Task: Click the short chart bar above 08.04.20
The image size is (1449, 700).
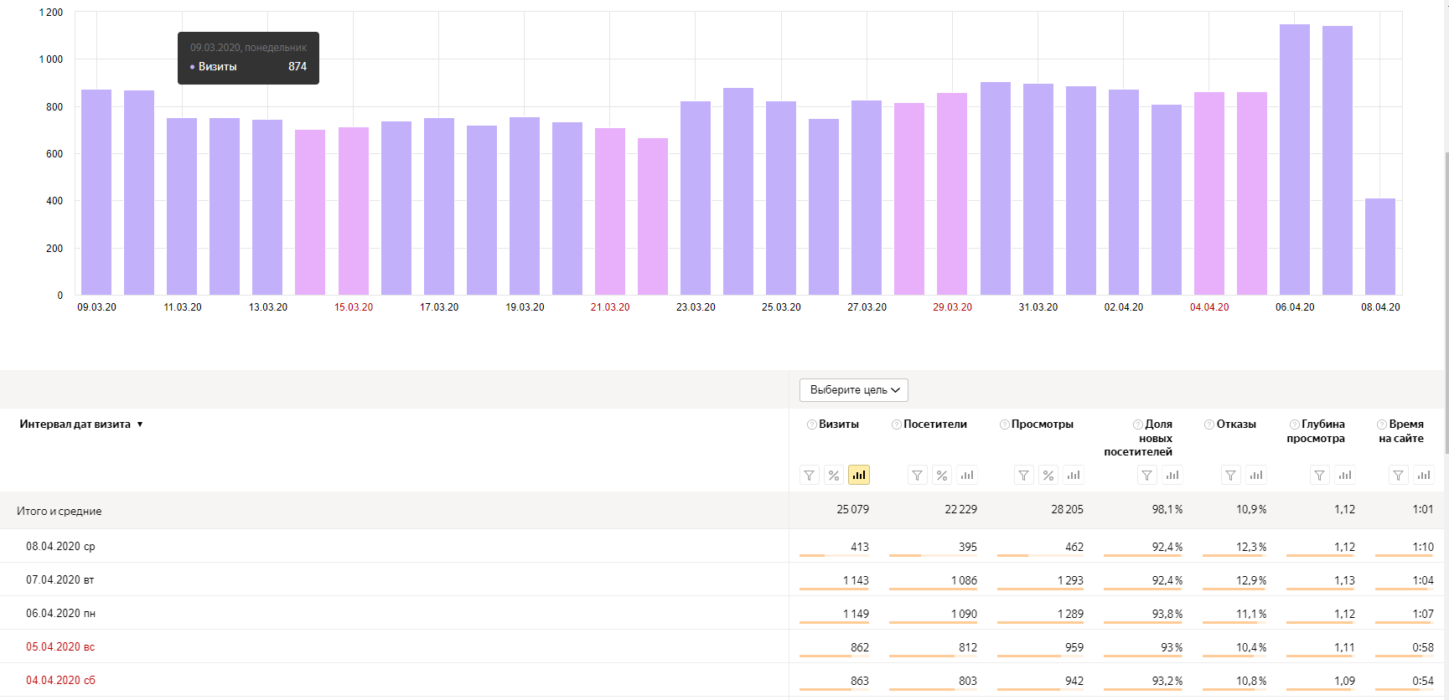Action: pos(1380,246)
